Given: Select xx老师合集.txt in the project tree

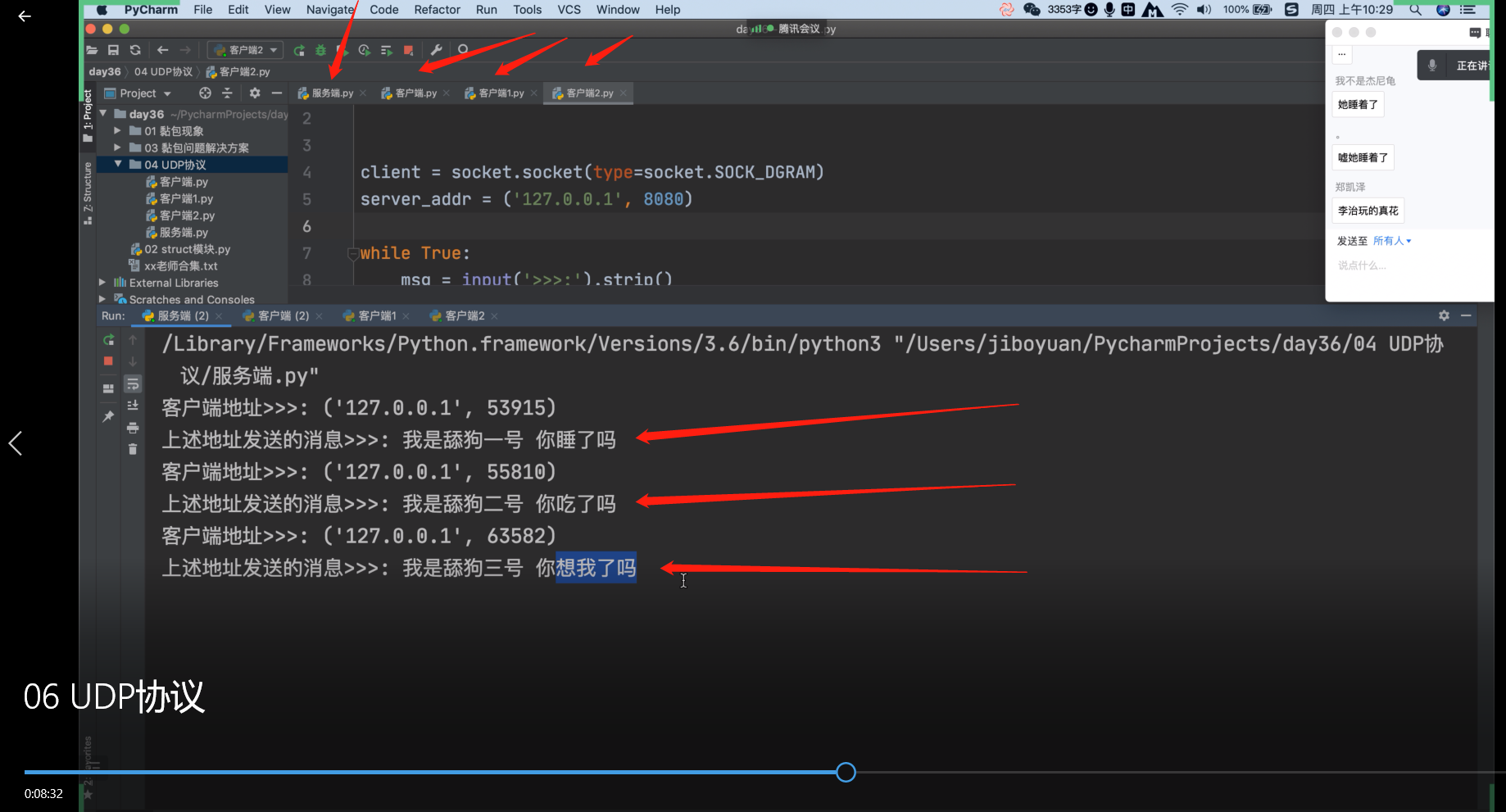Looking at the screenshot, I should click(181, 266).
